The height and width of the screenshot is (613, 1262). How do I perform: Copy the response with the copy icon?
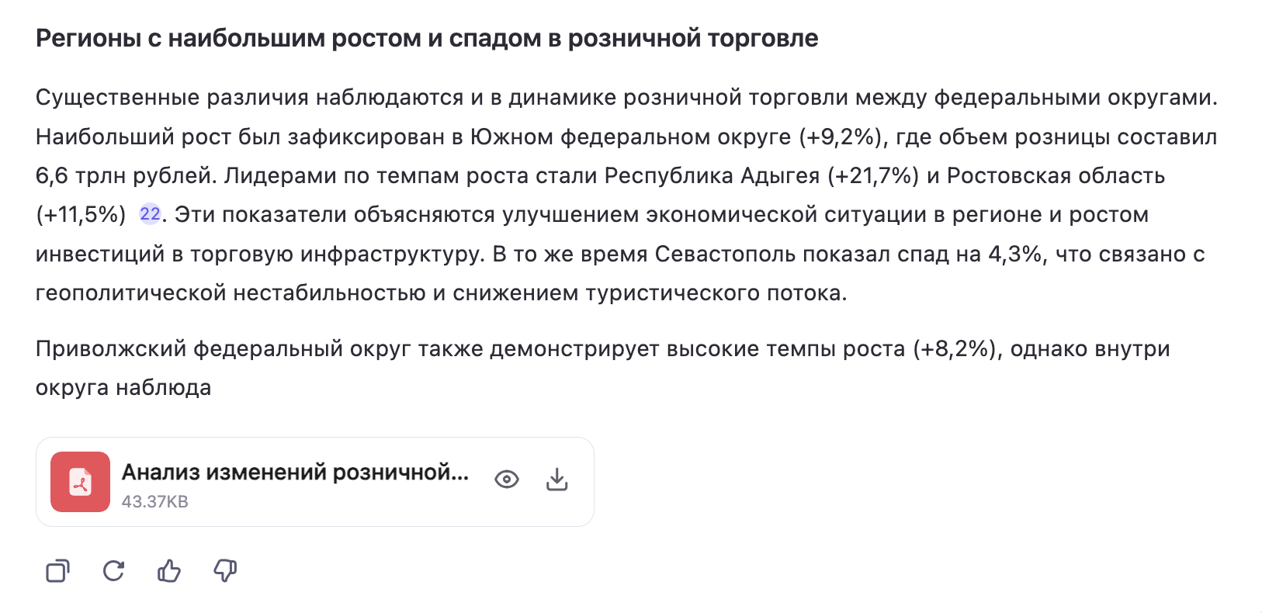tap(57, 571)
